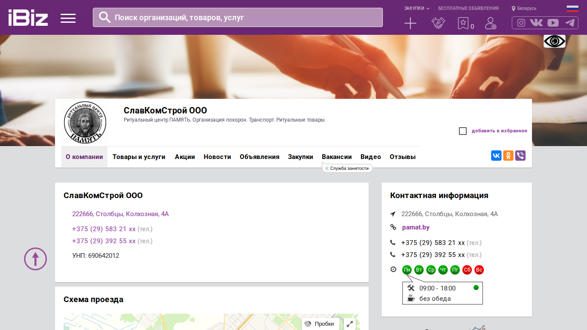Image resolution: width=587 pixels, height=330 pixels.
Task: Click the УНП: 690642012 text
Action: (x=96, y=256)
